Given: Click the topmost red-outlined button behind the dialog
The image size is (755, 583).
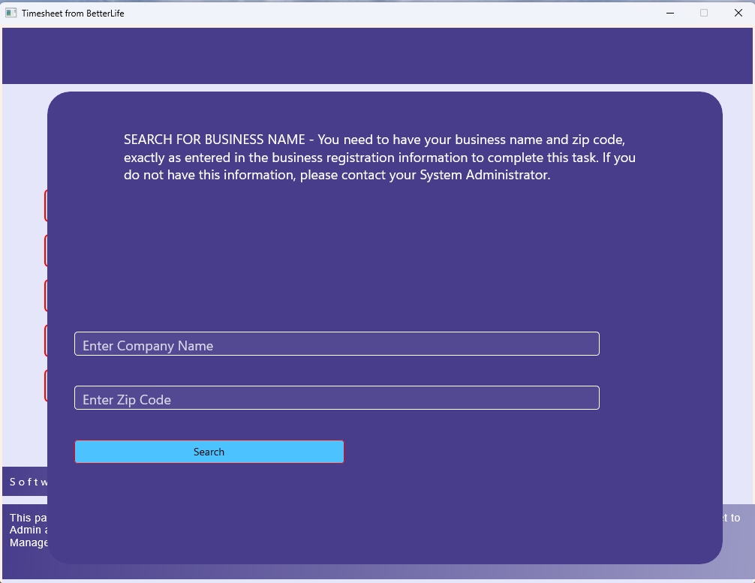Looking at the screenshot, I should pyautogui.click(x=46, y=206).
